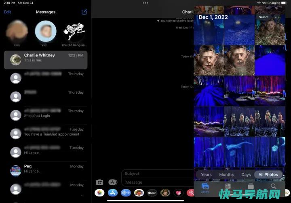Open the Library tab in Photos
This screenshot has width=291, height=203.
tap(205, 188)
